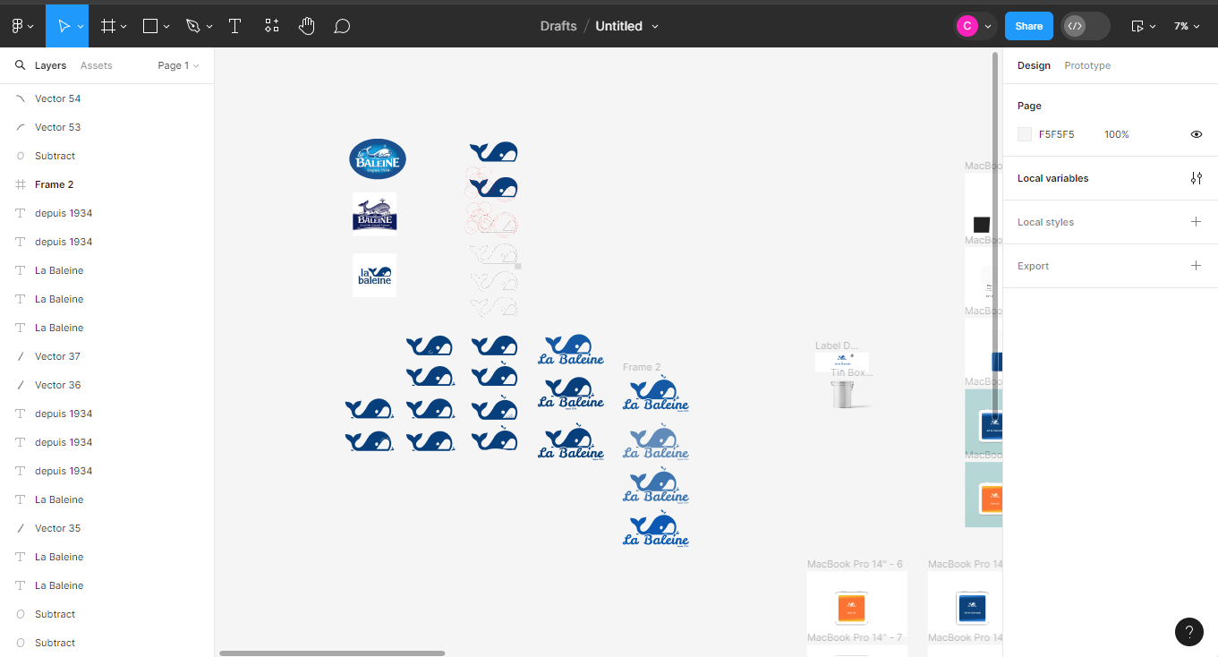Viewport: 1218px width, 657px height.
Task: Open Shape tools dropdown arrow
Action: (x=166, y=27)
